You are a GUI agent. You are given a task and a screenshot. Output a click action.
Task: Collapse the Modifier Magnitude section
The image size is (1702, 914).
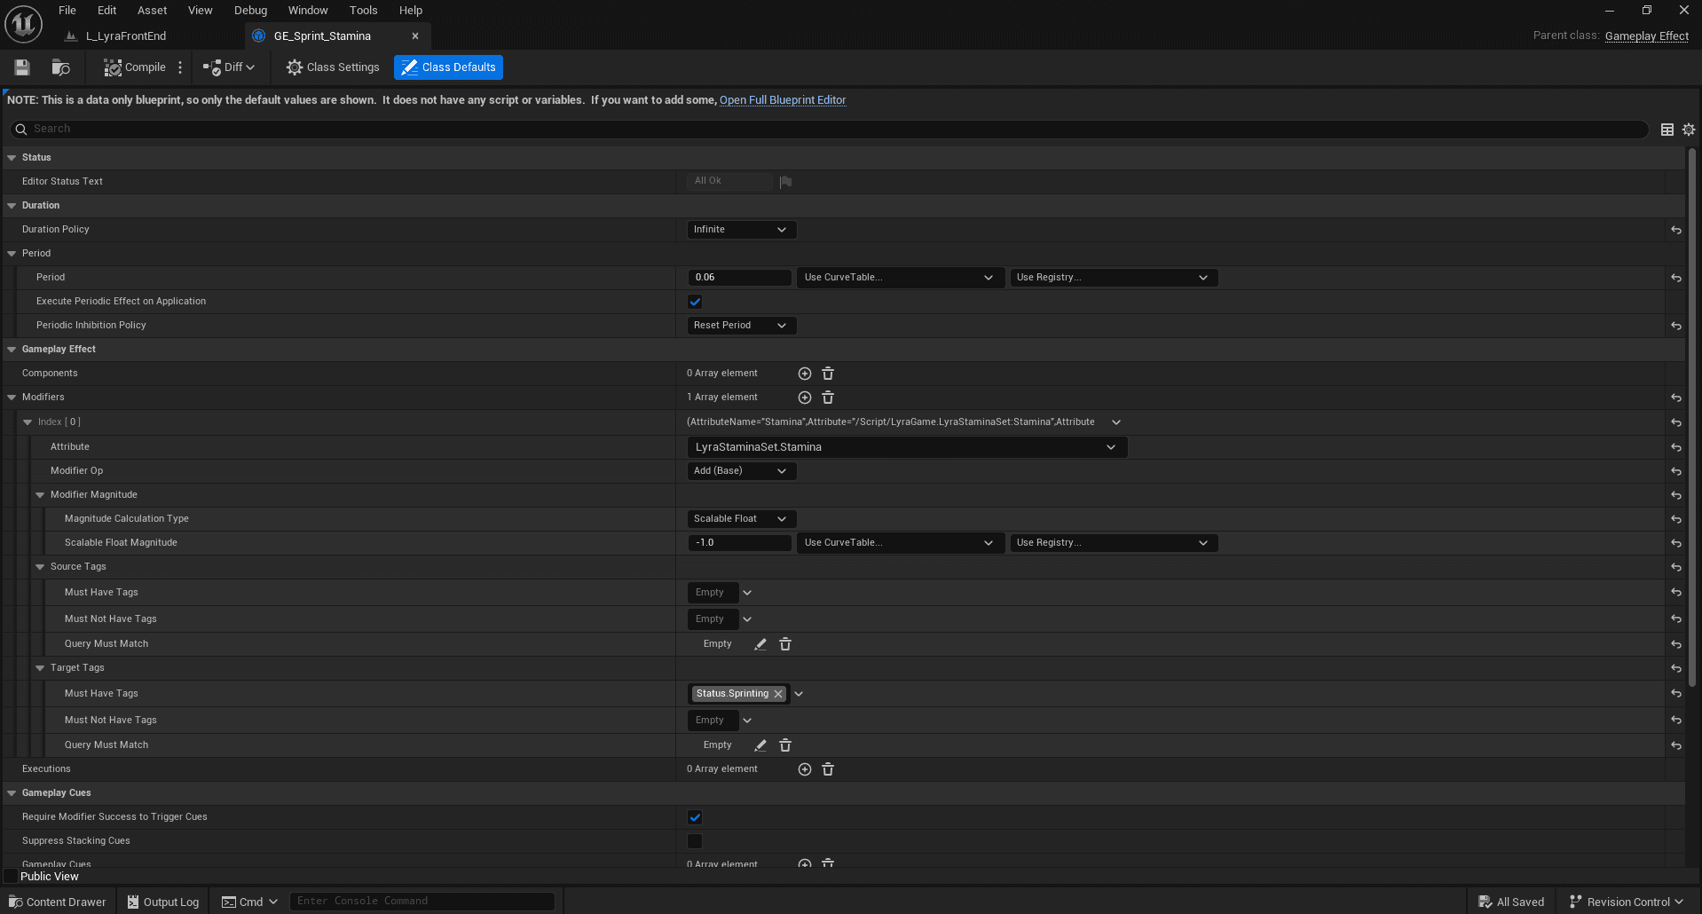point(40,495)
